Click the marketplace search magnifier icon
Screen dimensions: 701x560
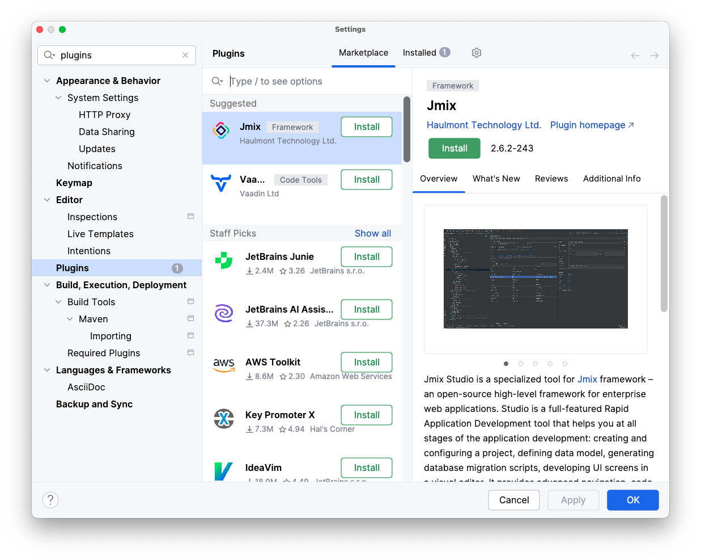pos(217,81)
